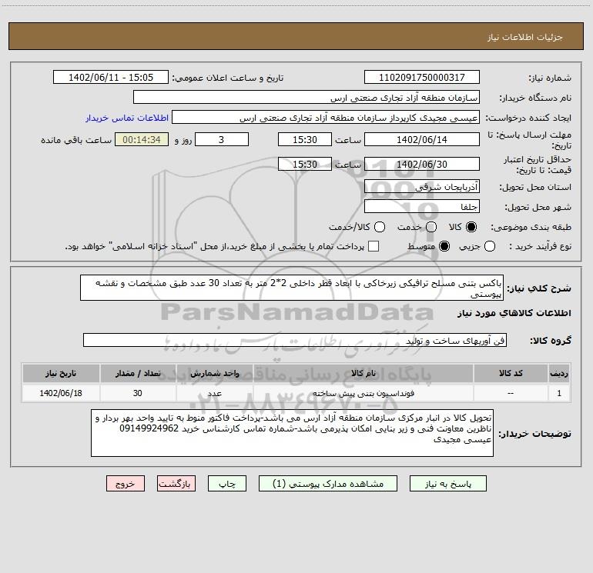Viewport: 593px width, 573px height.
Task: Click the item name cell فونداسیون بتنی پیش ساخته
Action: coord(364,393)
